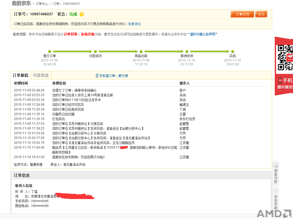Click the 商品出库 progress dot
Image resolution: width=293 pixels, height=219 pixels.
pos(141,51)
